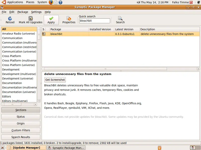Click the sections list horizontal right arrow
Viewport: 201px width, 150px height.
35,104
